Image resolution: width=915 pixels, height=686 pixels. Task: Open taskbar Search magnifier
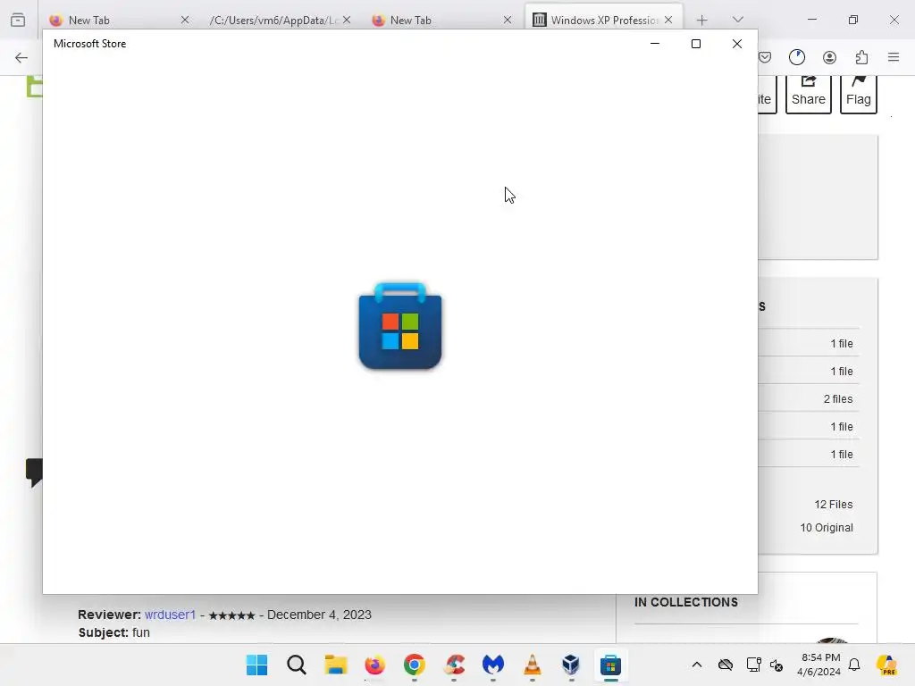(x=297, y=665)
